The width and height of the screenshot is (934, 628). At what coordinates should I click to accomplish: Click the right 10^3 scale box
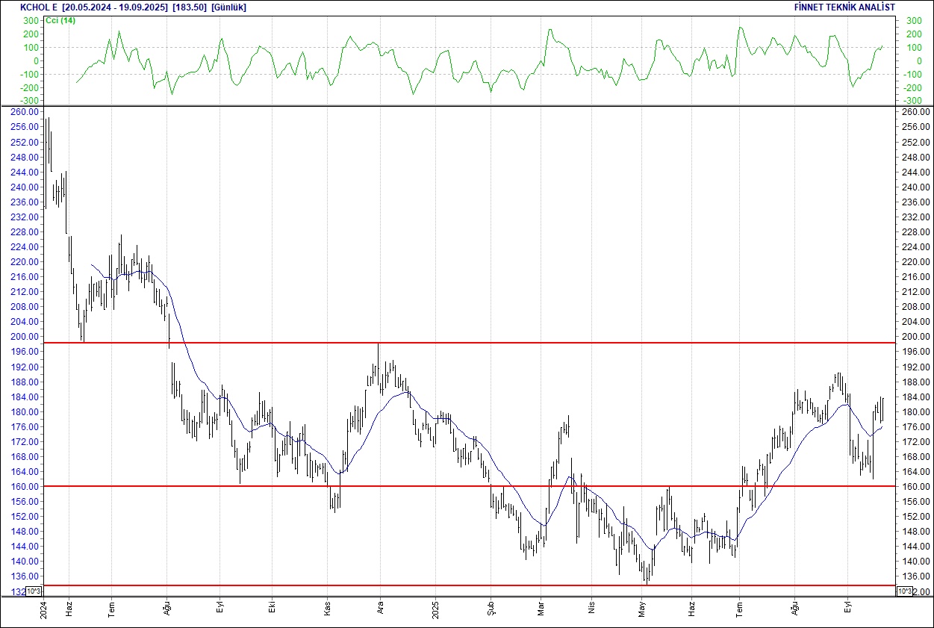[903, 591]
